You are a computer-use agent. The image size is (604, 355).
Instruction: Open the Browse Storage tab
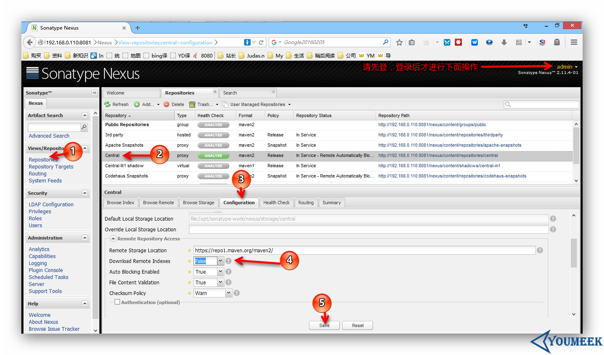tap(198, 203)
